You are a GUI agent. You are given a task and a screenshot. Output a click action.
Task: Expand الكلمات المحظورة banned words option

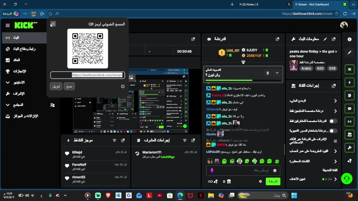[335, 161]
